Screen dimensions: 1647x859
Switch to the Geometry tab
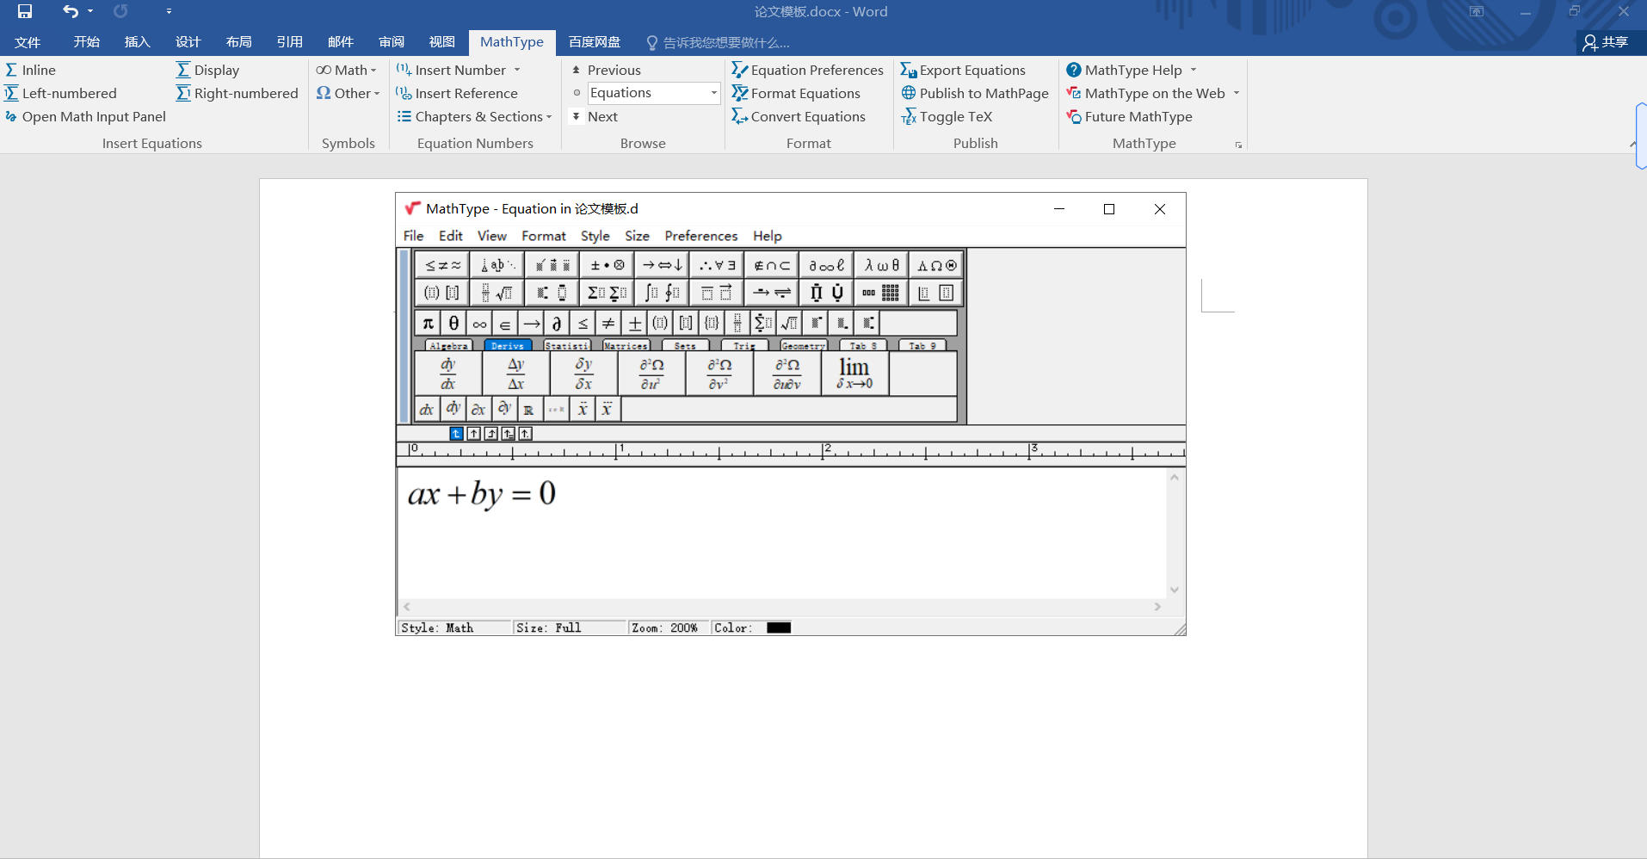(803, 345)
